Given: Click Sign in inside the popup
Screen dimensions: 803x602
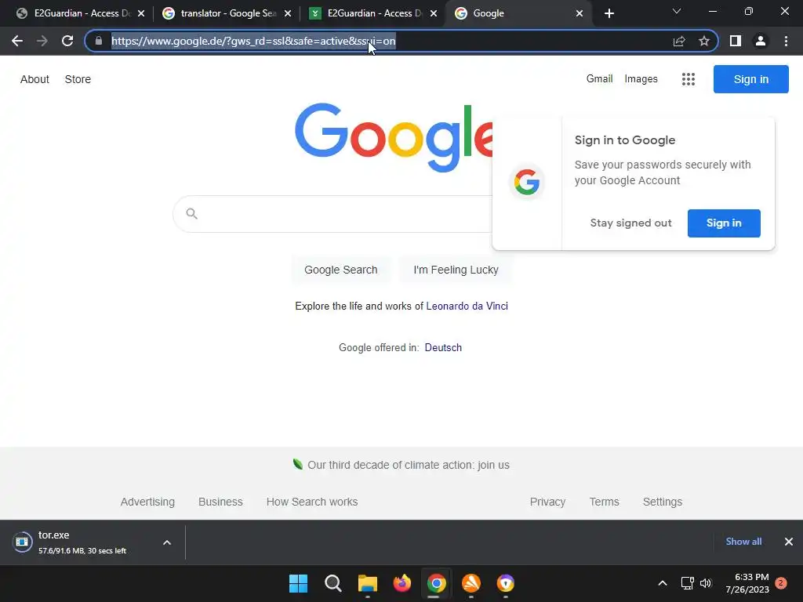Looking at the screenshot, I should point(724,223).
